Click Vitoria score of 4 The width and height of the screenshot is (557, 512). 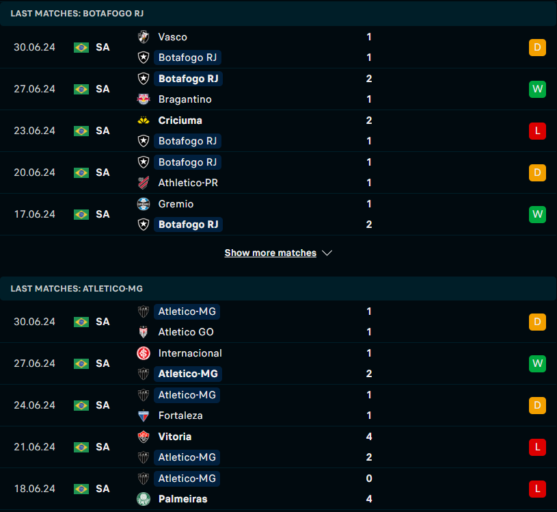369,437
